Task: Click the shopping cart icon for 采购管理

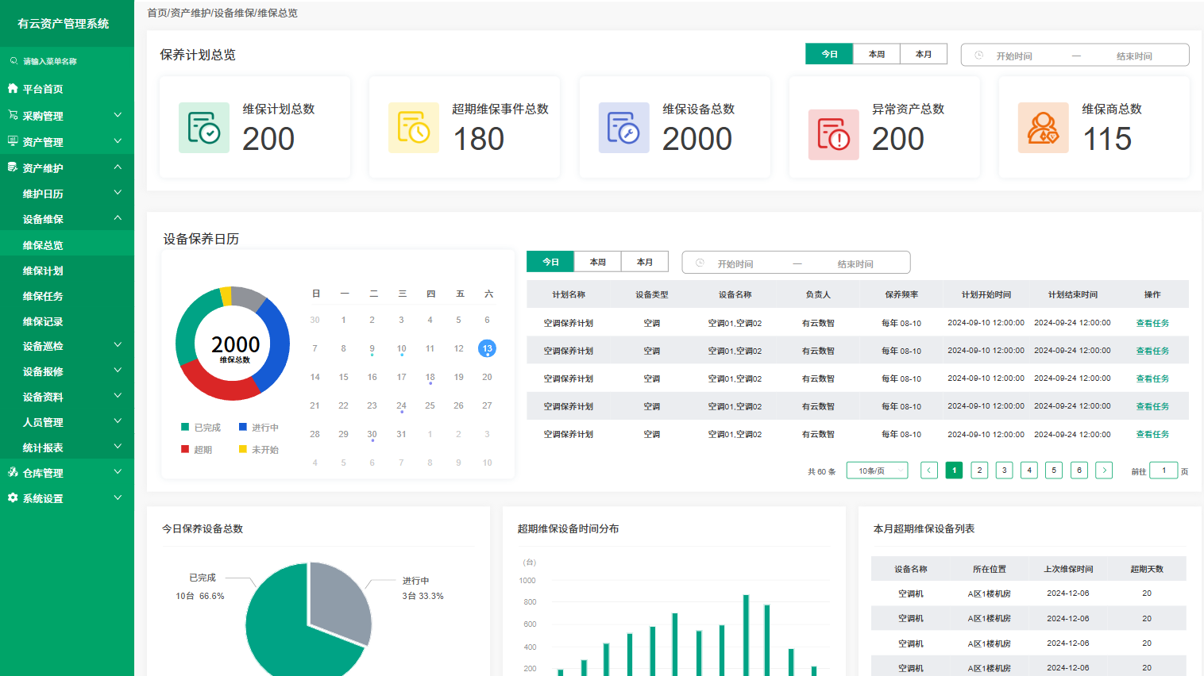Action: 13,115
